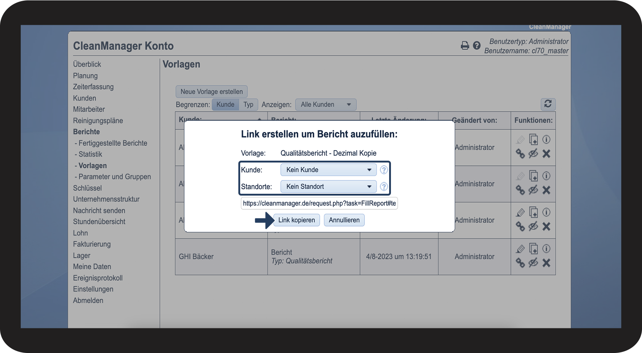The height and width of the screenshot is (353, 642).
Task: Cancel the dialog with Annullieren
Action: tap(344, 220)
